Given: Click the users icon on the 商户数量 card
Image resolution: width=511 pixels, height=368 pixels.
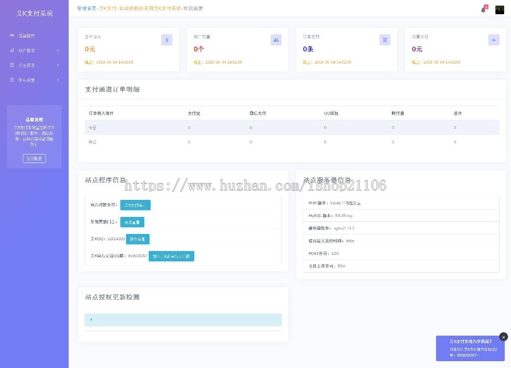Looking at the screenshot, I should click(x=275, y=39).
